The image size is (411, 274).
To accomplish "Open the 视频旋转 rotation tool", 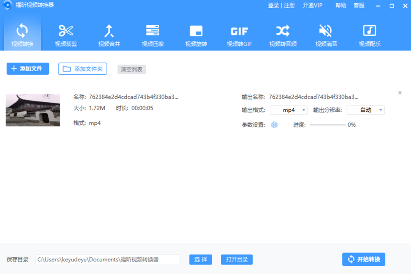I will (x=196, y=35).
